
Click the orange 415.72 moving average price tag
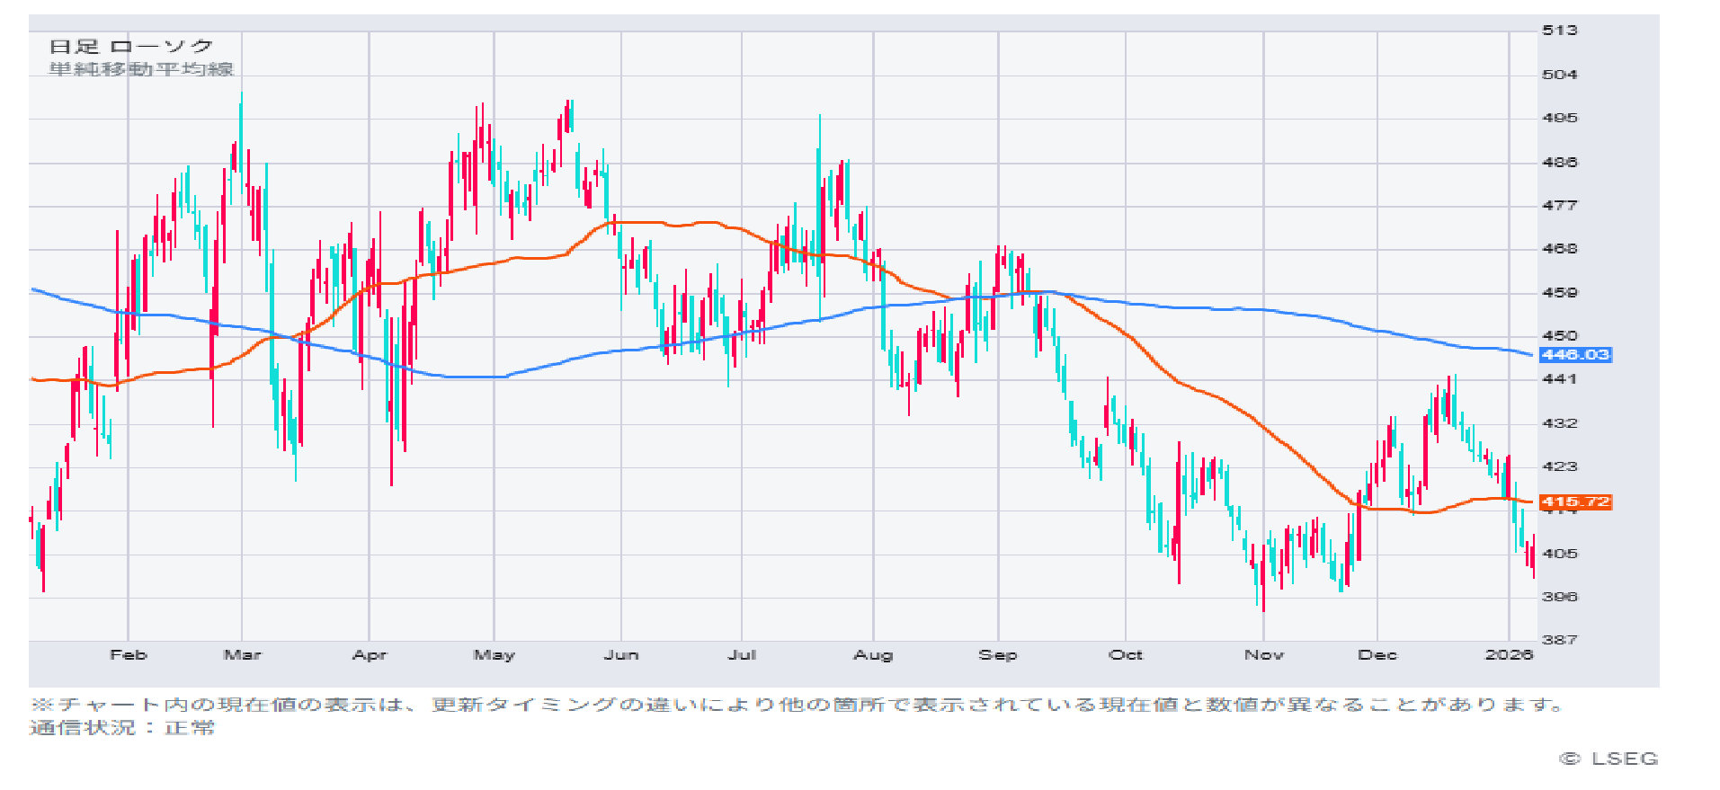(x=1575, y=502)
